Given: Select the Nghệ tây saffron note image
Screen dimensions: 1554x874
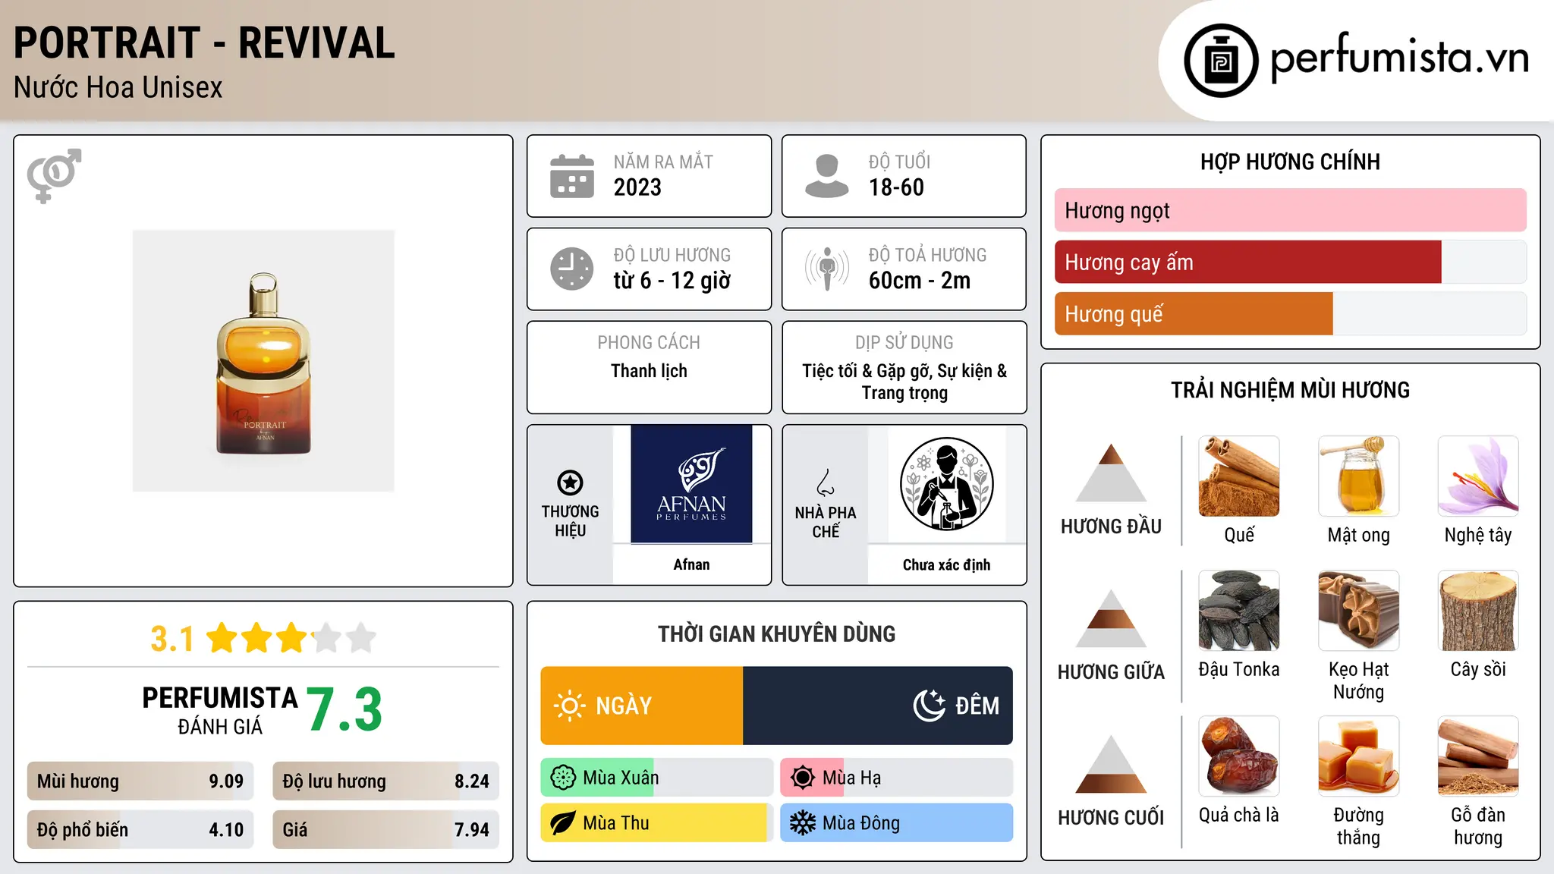Looking at the screenshot, I should pos(1478,476).
